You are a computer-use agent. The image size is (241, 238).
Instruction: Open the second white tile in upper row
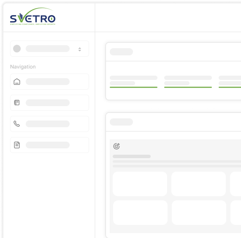198,184
